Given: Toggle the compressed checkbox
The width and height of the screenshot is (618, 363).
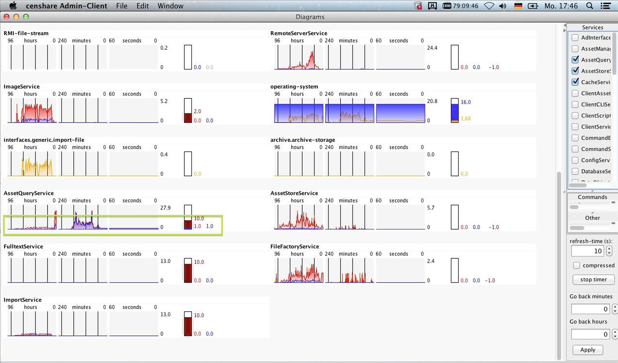Looking at the screenshot, I should click(576, 265).
